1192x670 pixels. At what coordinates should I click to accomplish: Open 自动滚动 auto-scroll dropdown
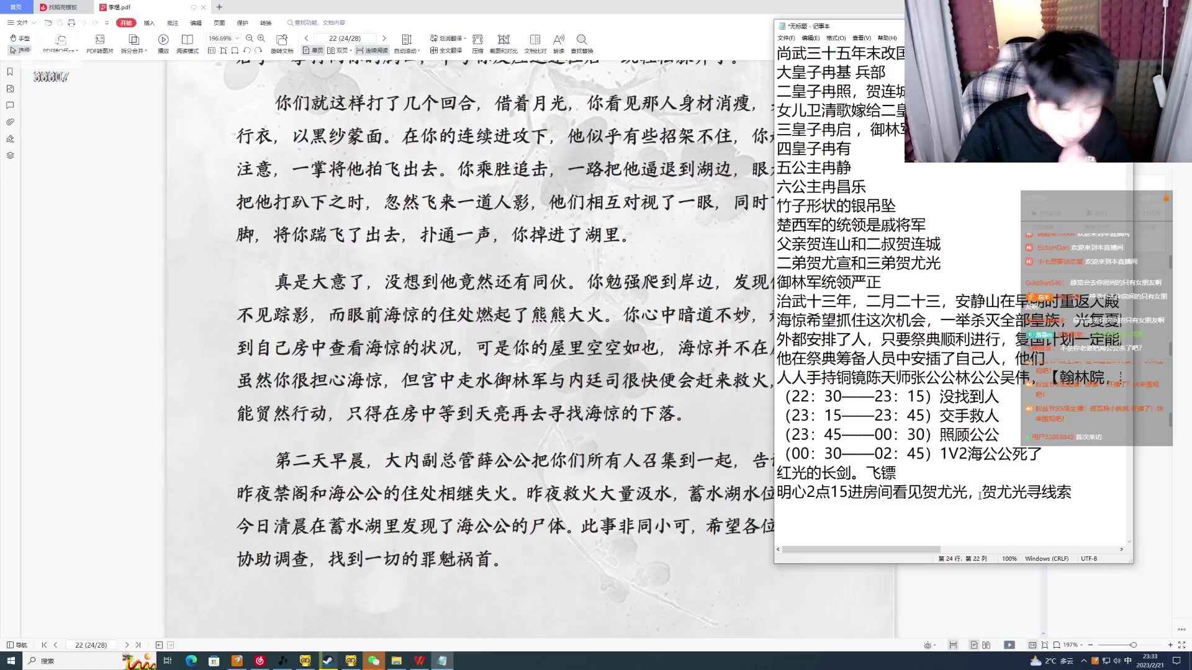tap(407, 44)
